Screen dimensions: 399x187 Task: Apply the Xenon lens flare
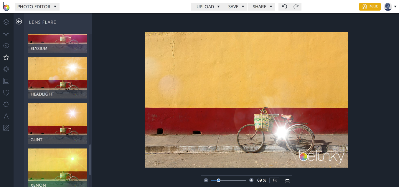[x=58, y=168]
